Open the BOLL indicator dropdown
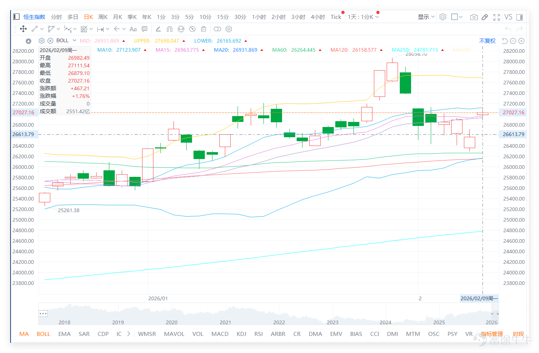The height and width of the screenshot is (353, 539). (x=74, y=40)
